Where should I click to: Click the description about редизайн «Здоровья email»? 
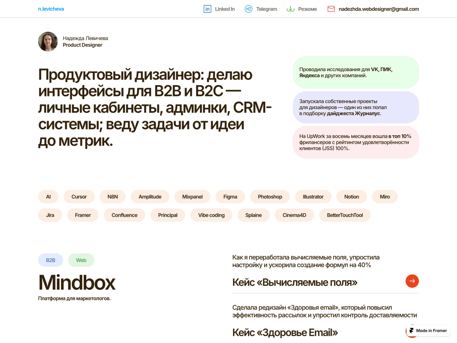tap(325, 311)
